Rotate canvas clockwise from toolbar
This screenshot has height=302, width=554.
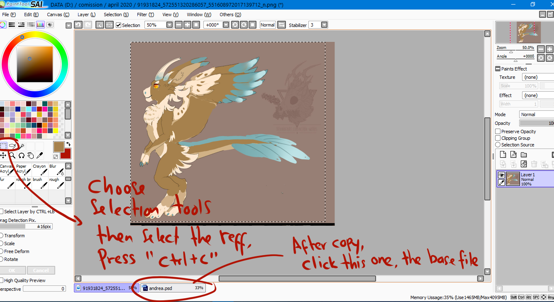coord(244,25)
